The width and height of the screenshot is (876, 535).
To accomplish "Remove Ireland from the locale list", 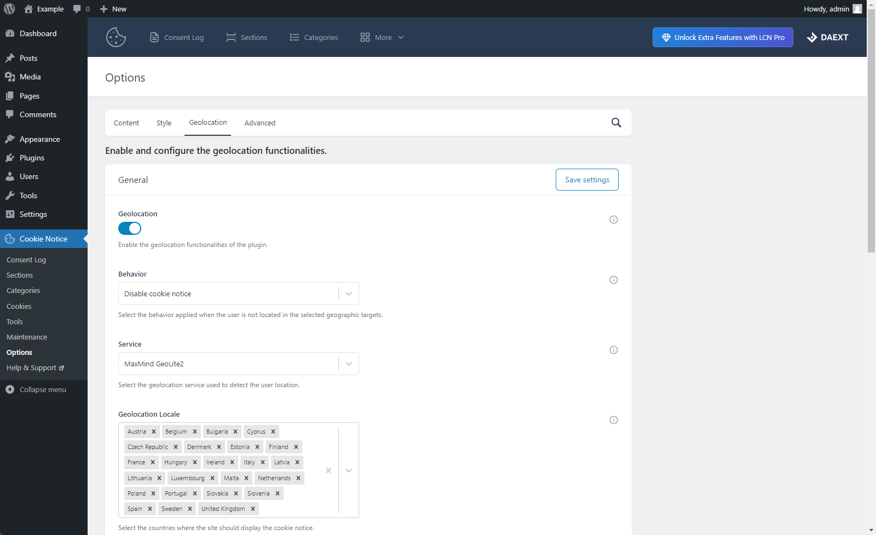I will (232, 462).
